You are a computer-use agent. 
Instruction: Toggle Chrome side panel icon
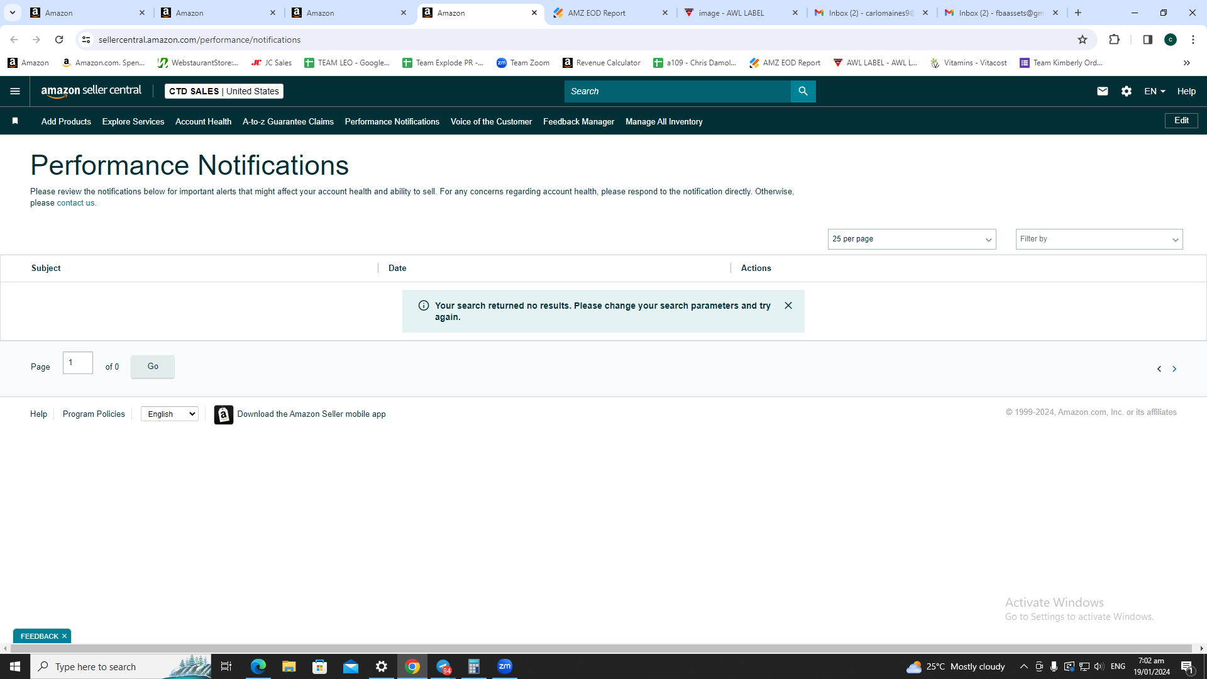click(x=1147, y=40)
